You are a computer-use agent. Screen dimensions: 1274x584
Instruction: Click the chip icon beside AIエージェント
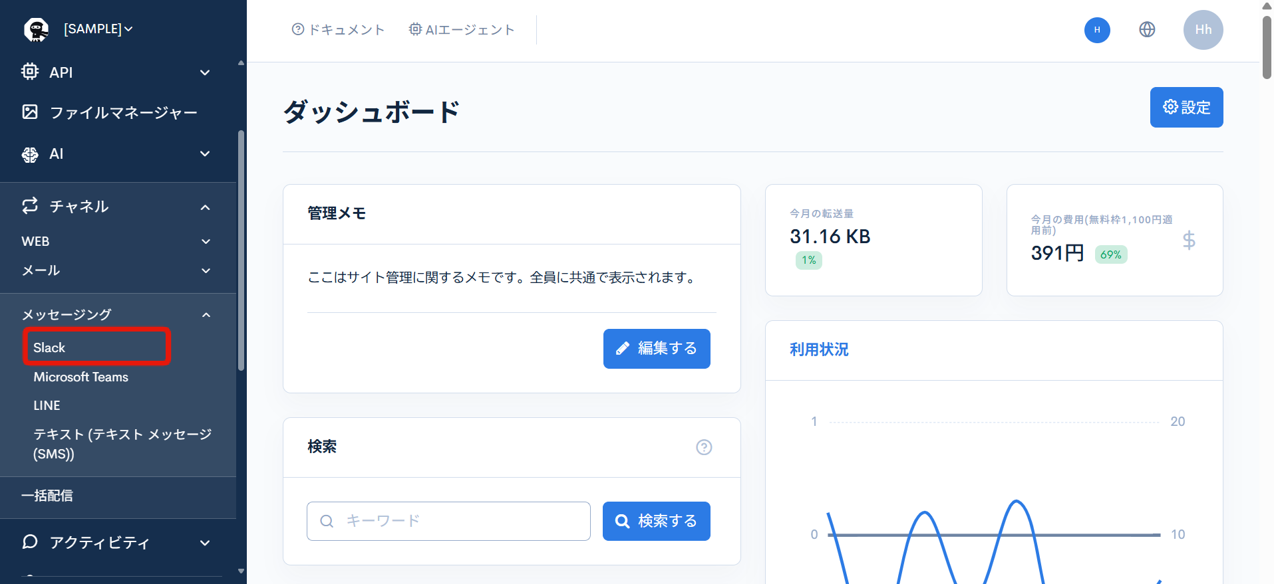pyautogui.click(x=415, y=29)
